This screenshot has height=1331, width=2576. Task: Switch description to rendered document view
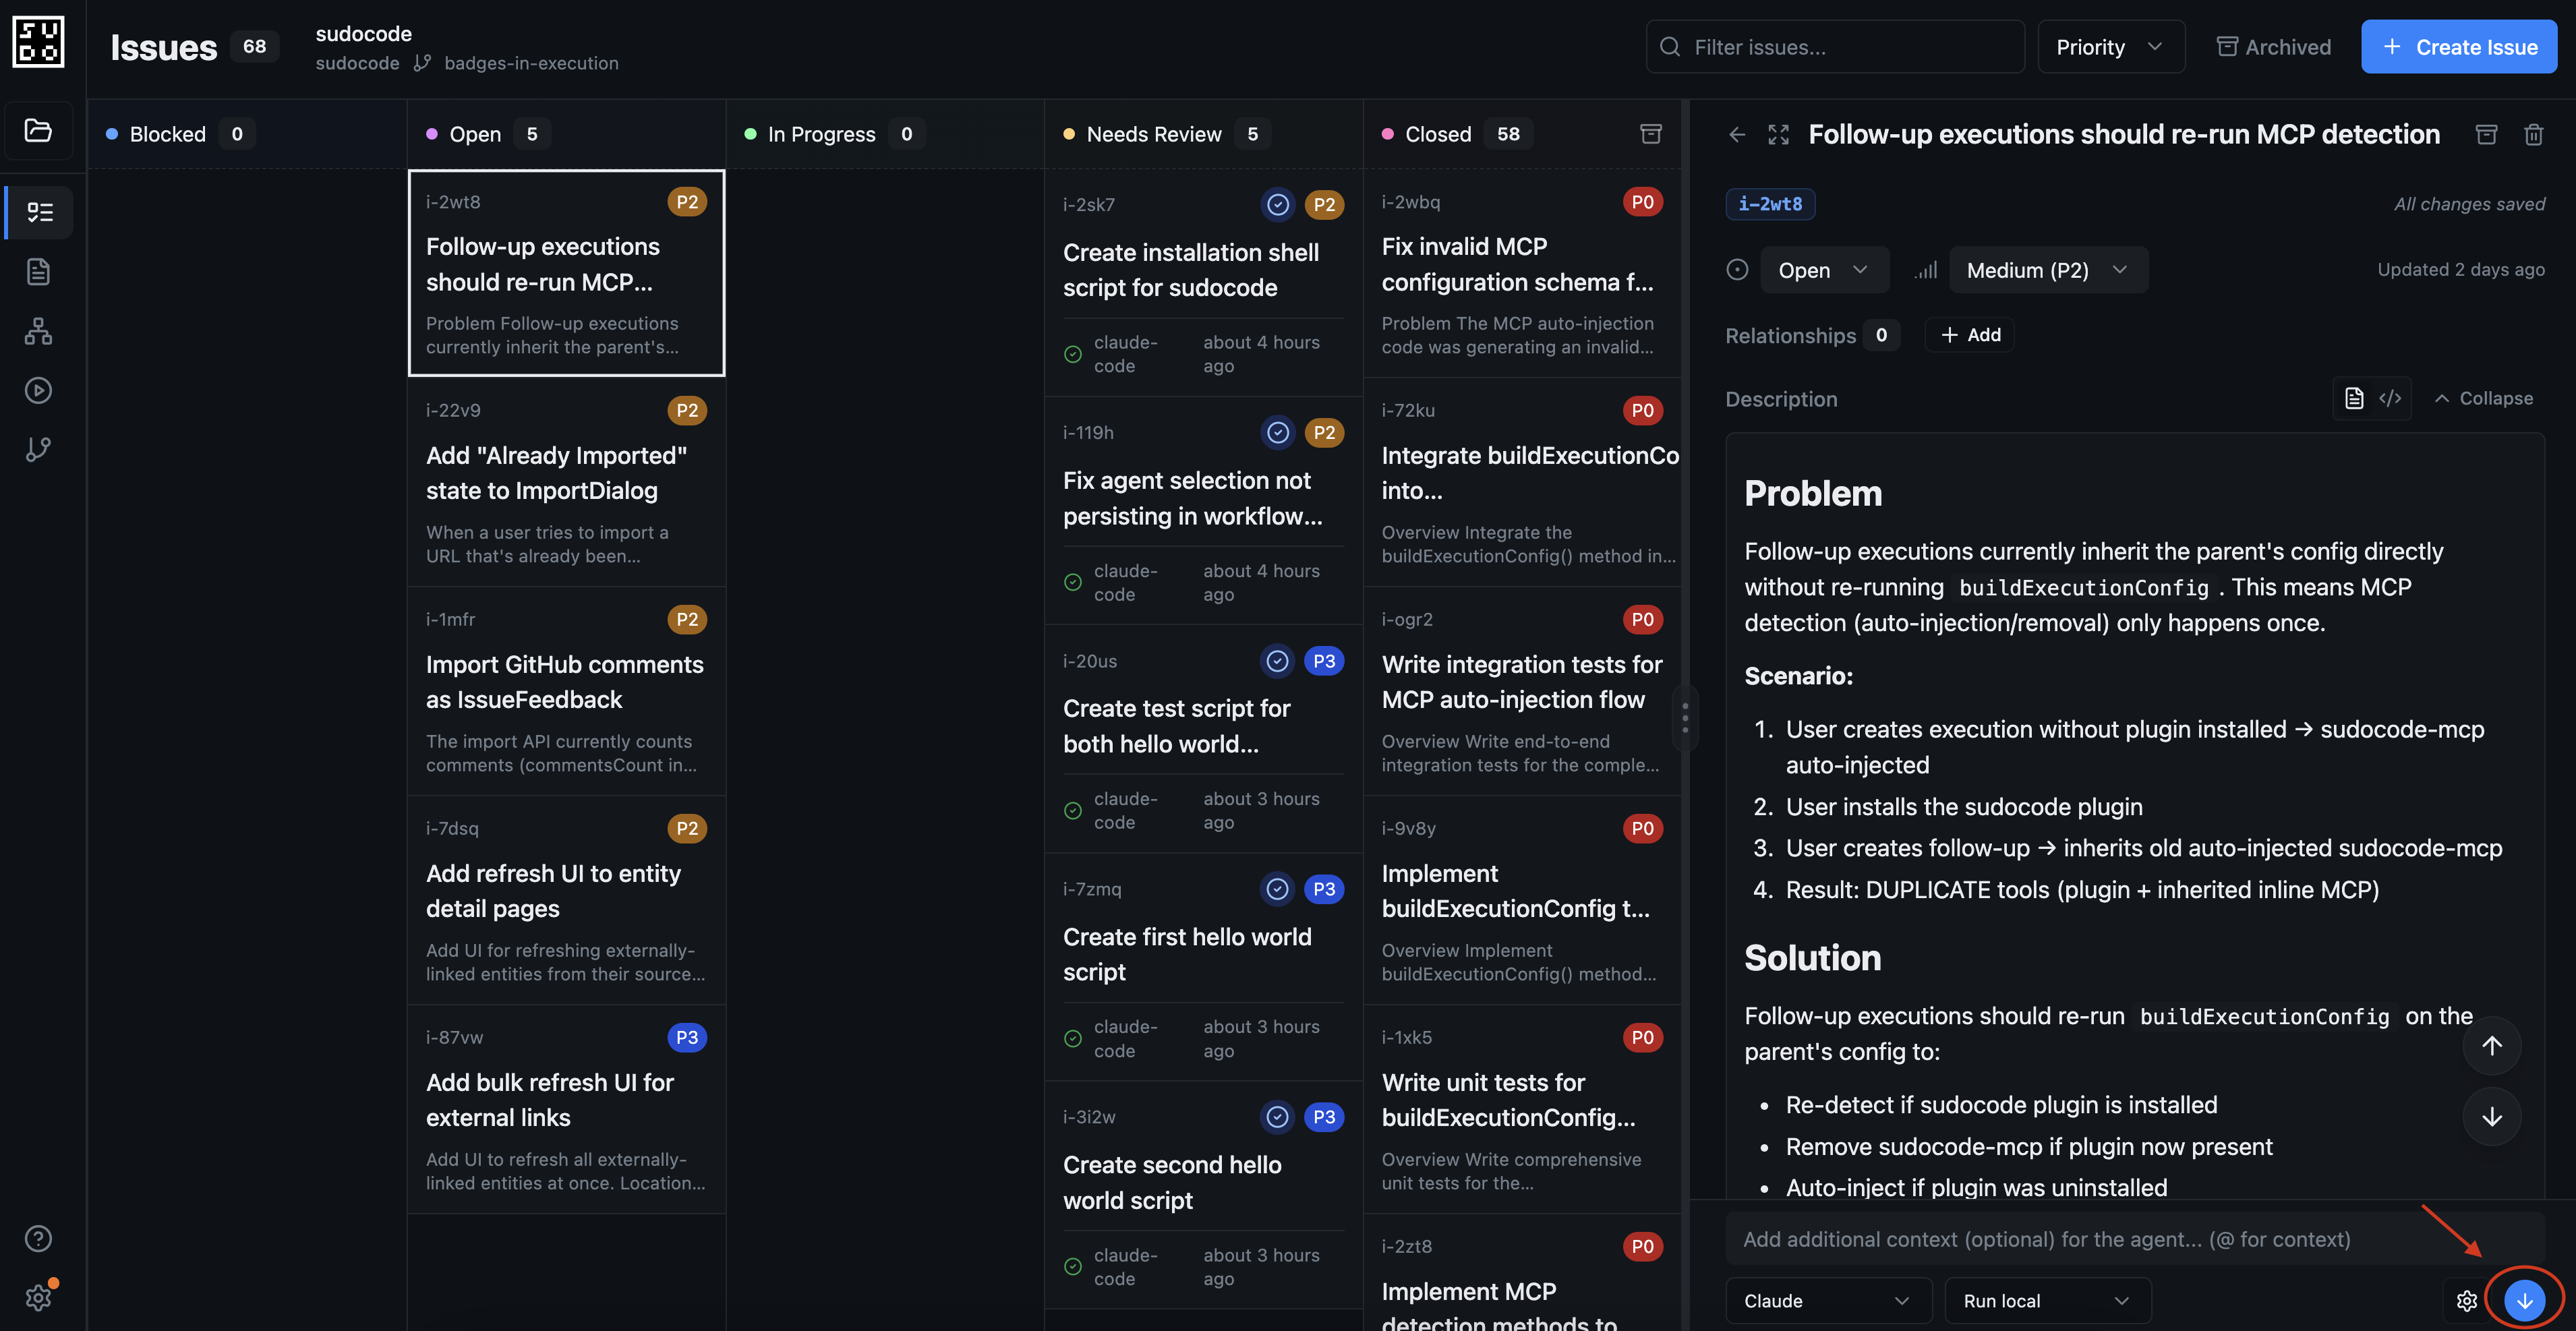pos(2354,398)
